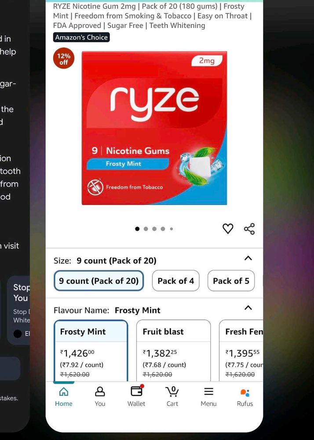The width and height of the screenshot is (314, 440).
Task: Tap the Amazon's Choice badge
Action: [x=81, y=37]
